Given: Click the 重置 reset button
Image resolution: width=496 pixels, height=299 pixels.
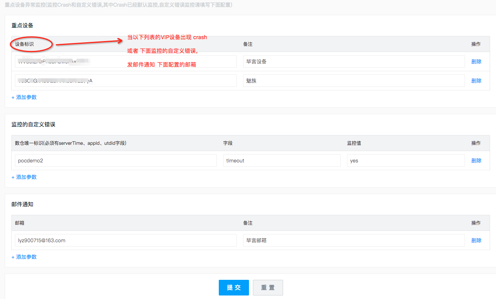Looking at the screenshot, I should (x=268, y=288).
